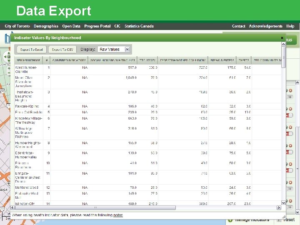The image size is (300, 225).
Task: Sort by the Break & Enters column header
Action: (222, 60)
